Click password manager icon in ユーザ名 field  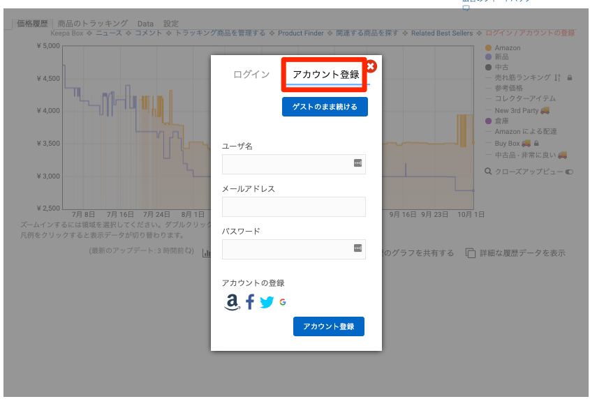[357, 163]
